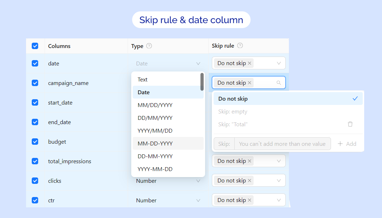Uncheck the start_date column checkbox
Image resolution: width=382 pixels, height=218 pixels.
coord(35,102)
